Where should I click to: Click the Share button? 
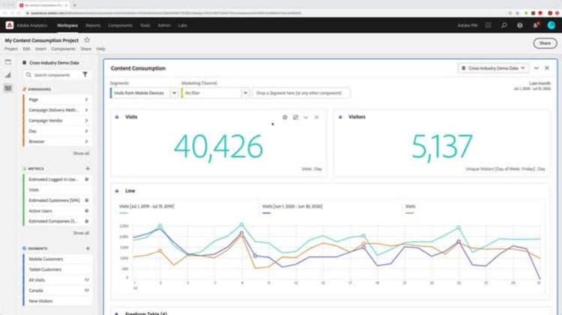[545, 43]
